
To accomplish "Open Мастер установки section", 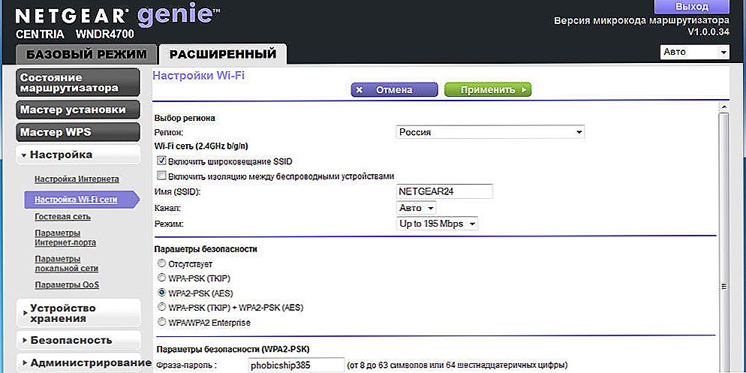I will [78, 110].
